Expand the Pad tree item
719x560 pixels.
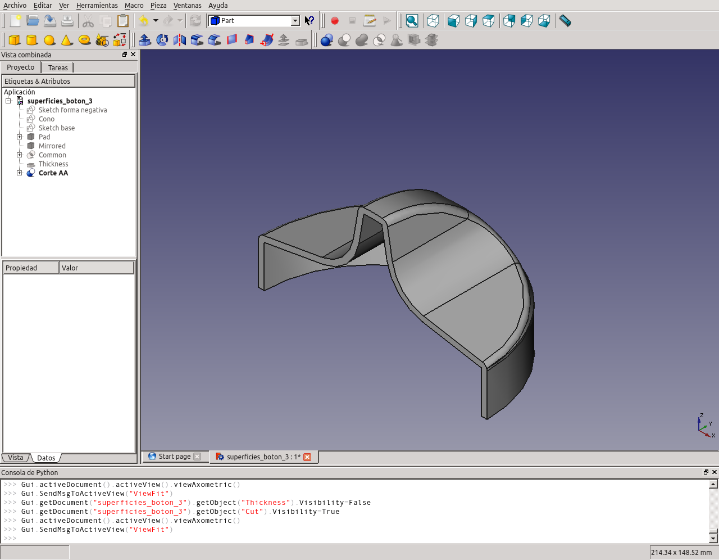point(20,137)
